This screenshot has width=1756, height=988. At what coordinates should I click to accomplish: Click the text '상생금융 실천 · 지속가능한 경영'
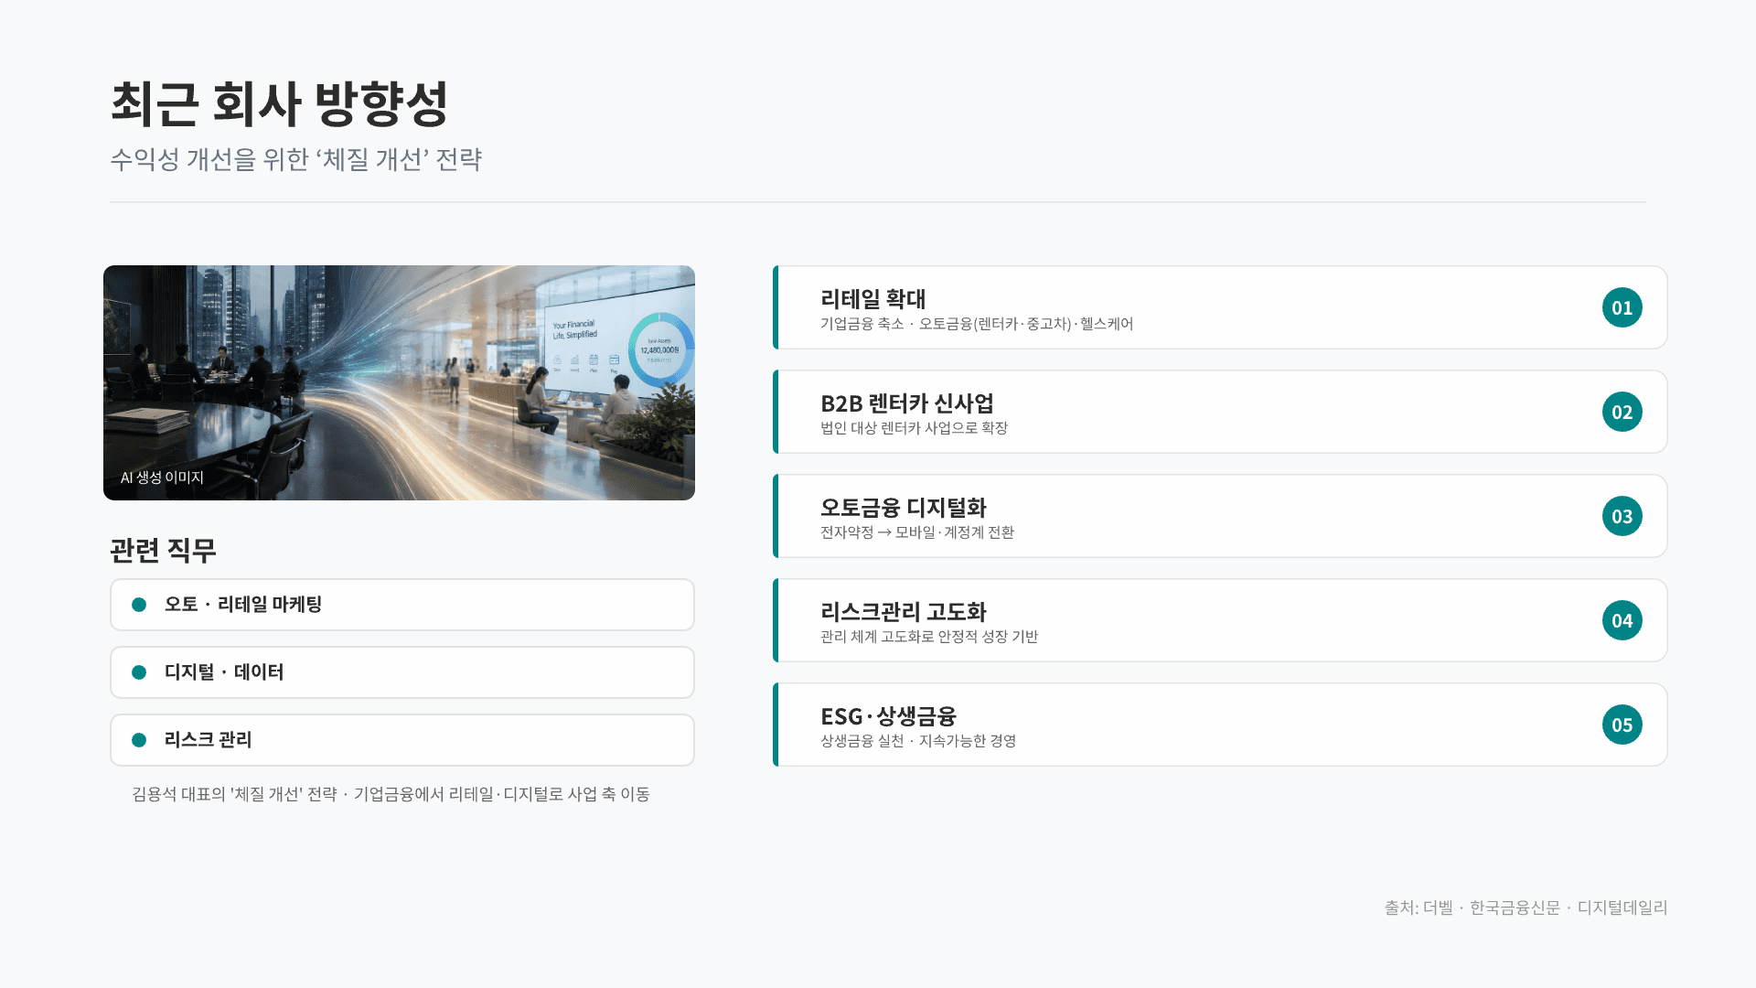918,741
